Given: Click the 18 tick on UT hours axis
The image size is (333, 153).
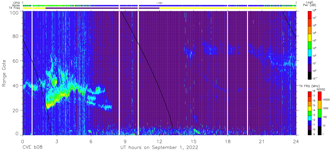Looking at the screenshot, I should coord(228,141).
